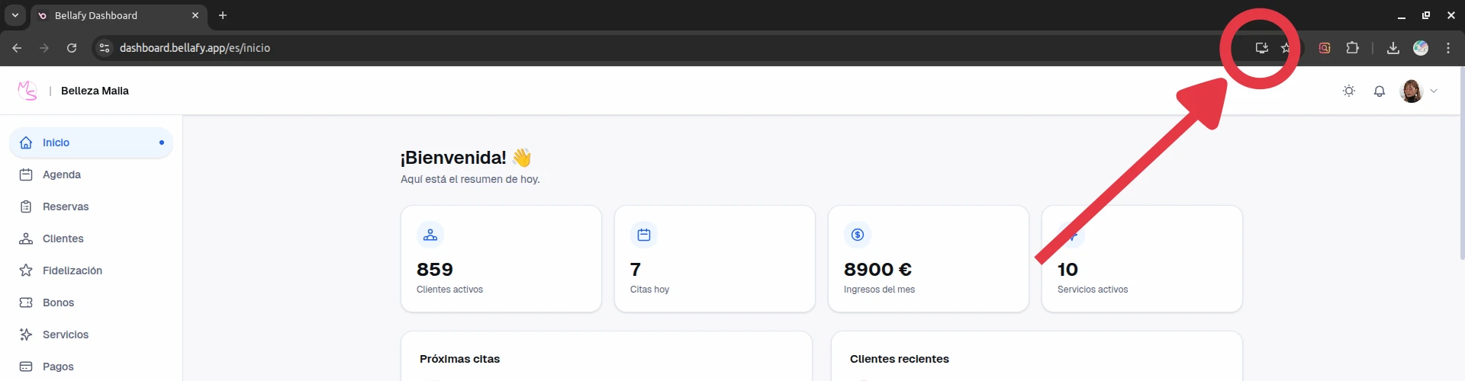Select the Bellafy Dashboard tab
The height and width of the screenshot is (381, 1465).
pyautogui.click(x=118, y=15)
